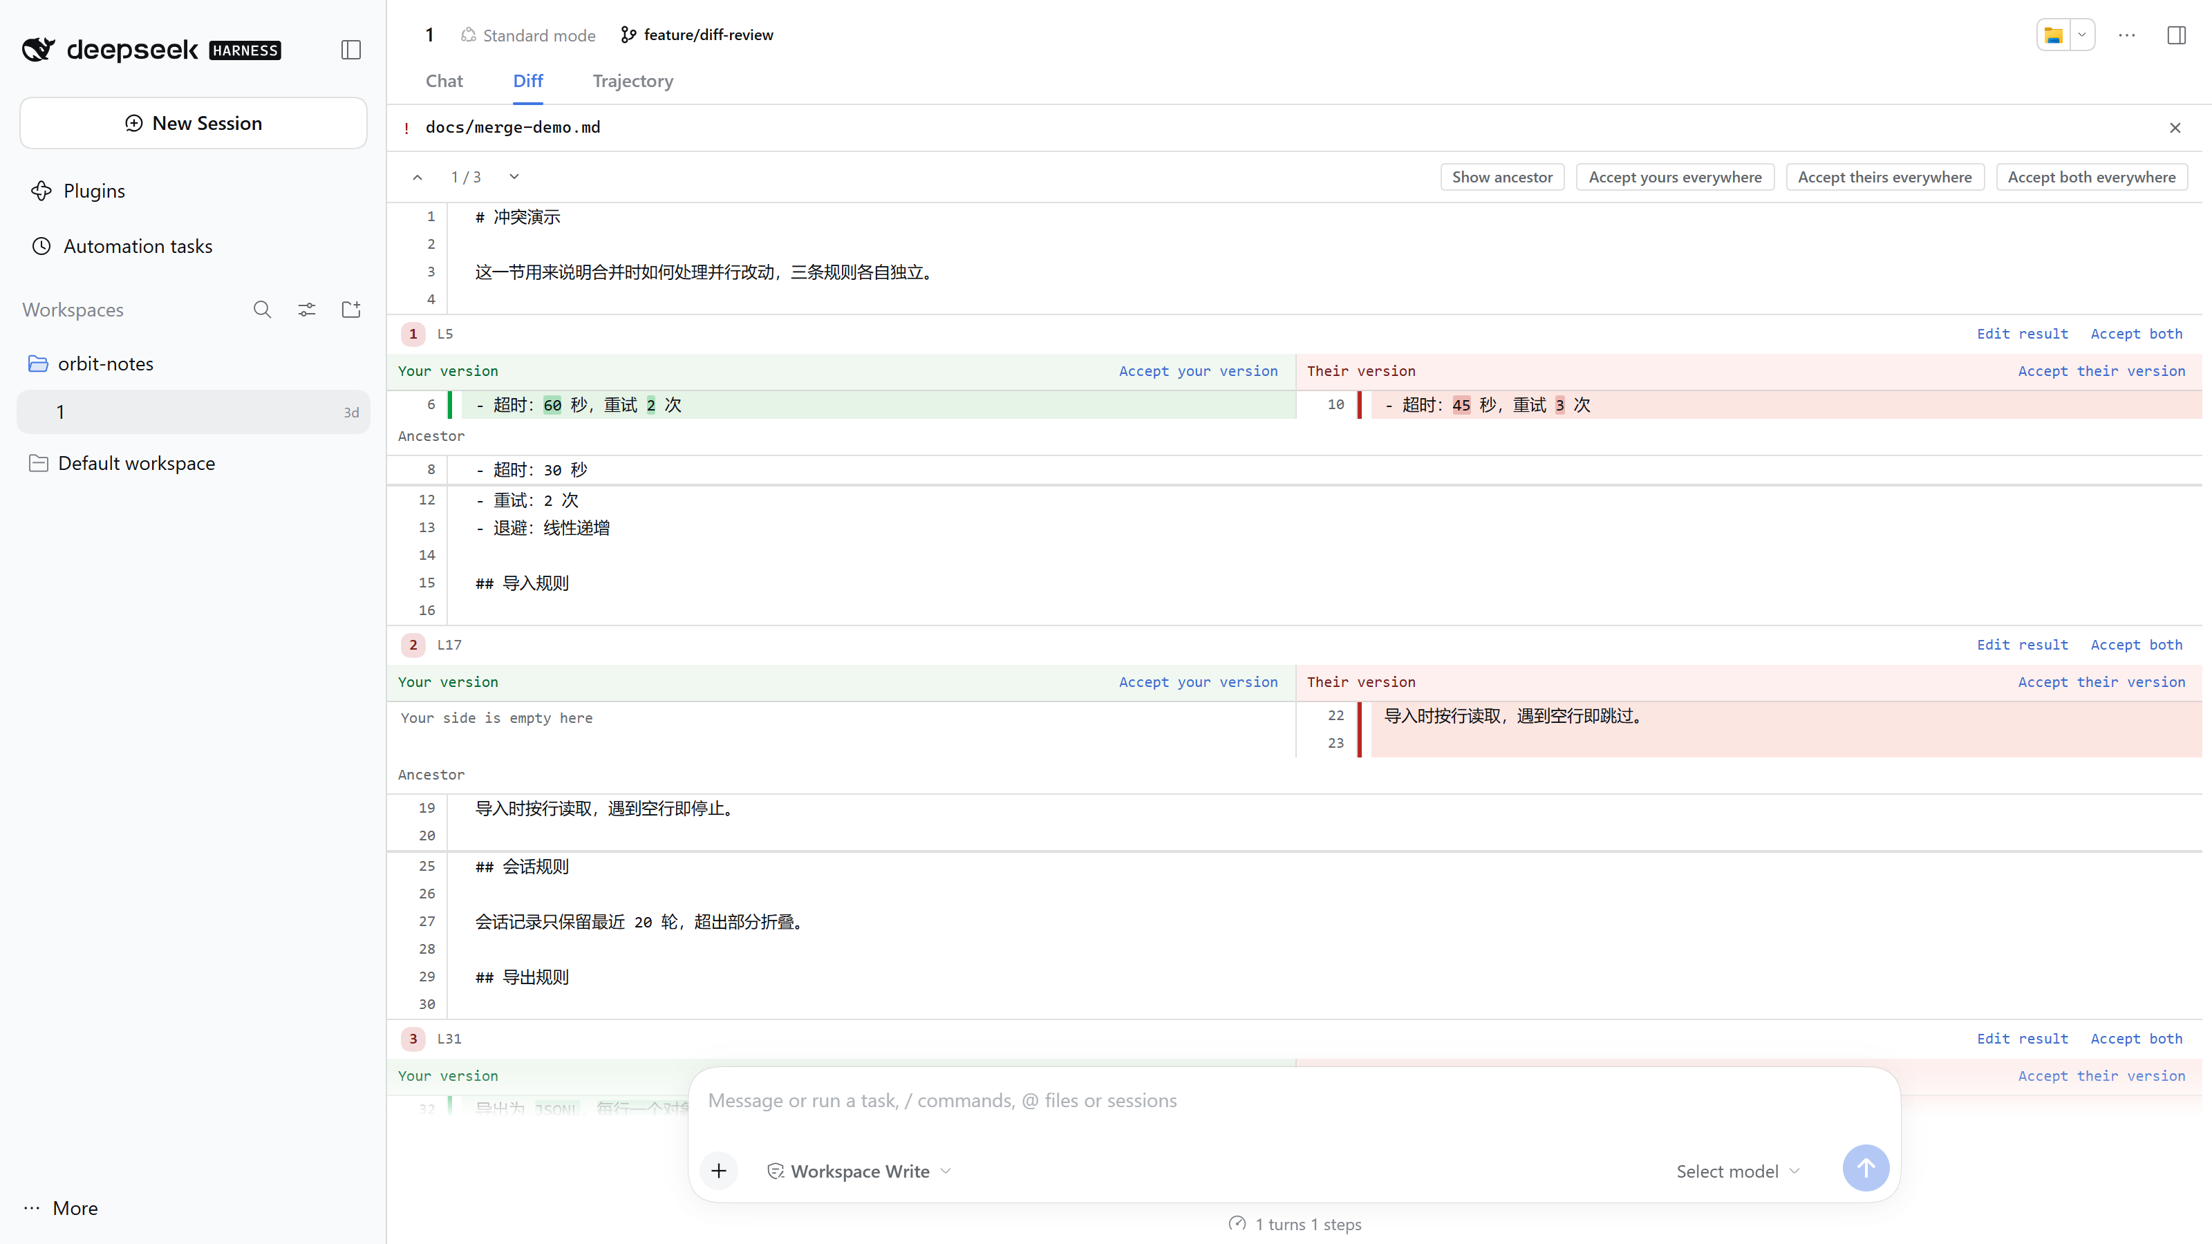Viewport: 2212px width, 1244px height.
Task: Close the docs/merge-demo.md diff
Action: pyautogui.click(x=2174, y=128)
